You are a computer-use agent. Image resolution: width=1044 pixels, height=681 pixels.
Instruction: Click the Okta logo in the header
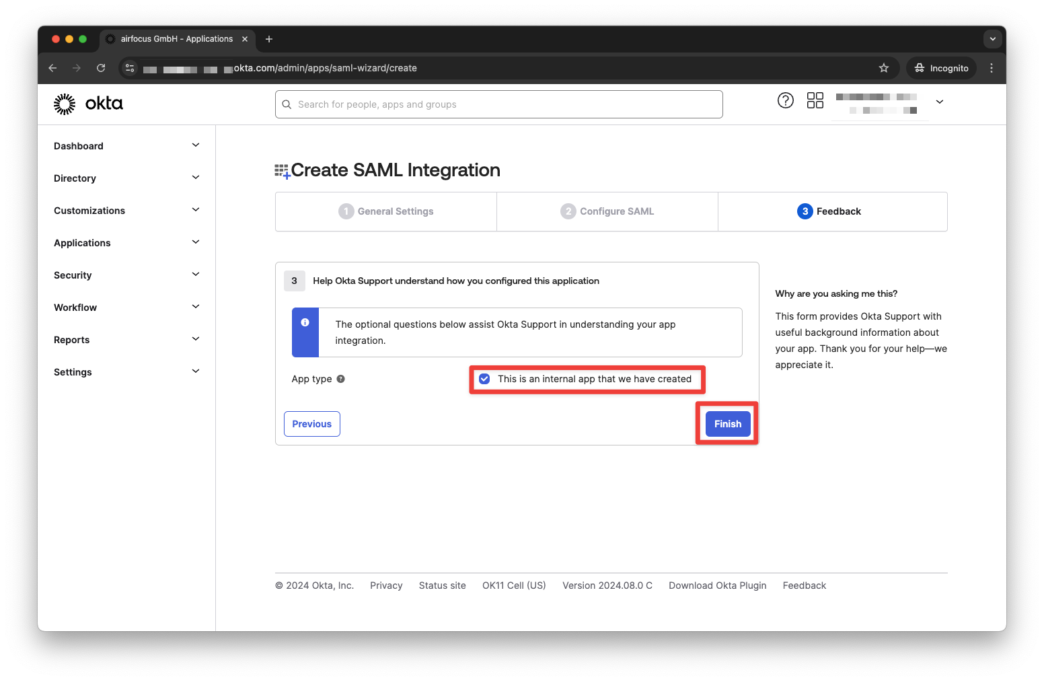coord(88,104)
